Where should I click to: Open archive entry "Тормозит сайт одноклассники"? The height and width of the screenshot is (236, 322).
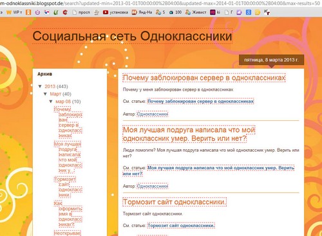(68, 187)
